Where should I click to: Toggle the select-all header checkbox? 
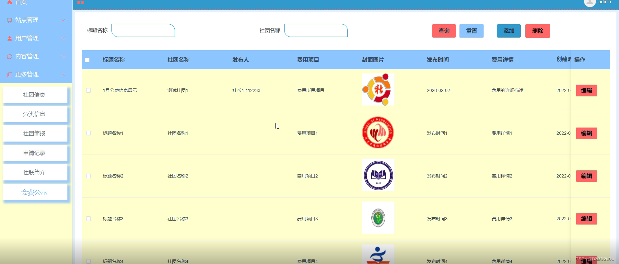point(87,60)
